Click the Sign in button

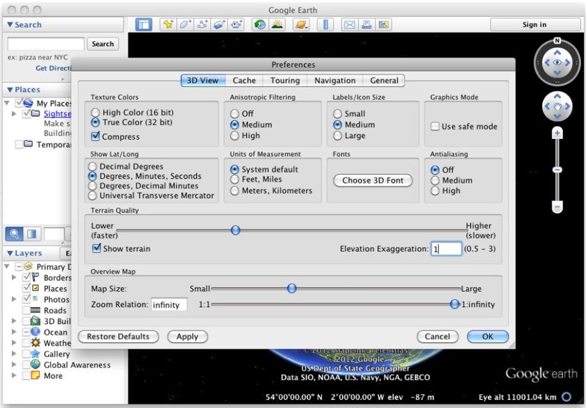[534, 25]
